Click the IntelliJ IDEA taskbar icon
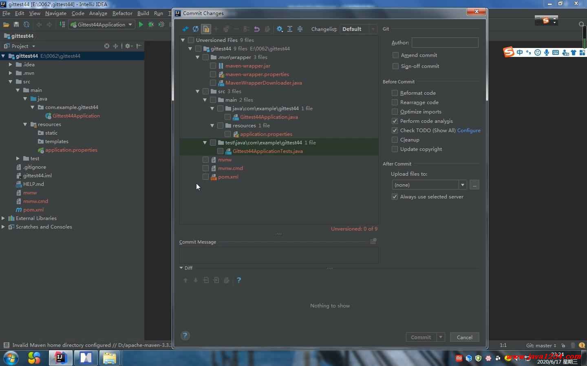Screen dimensions: 587x366 click(61, 358)
